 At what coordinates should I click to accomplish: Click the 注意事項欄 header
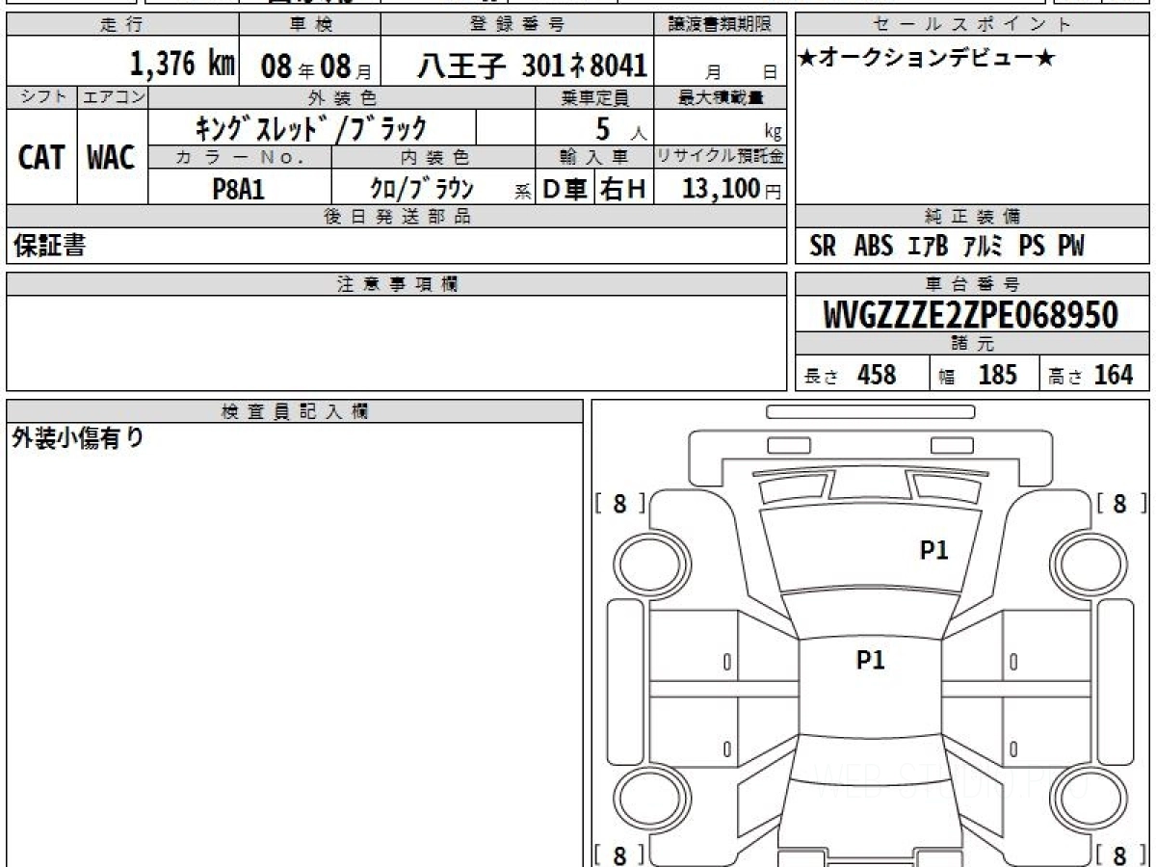[x=396, y=284]
